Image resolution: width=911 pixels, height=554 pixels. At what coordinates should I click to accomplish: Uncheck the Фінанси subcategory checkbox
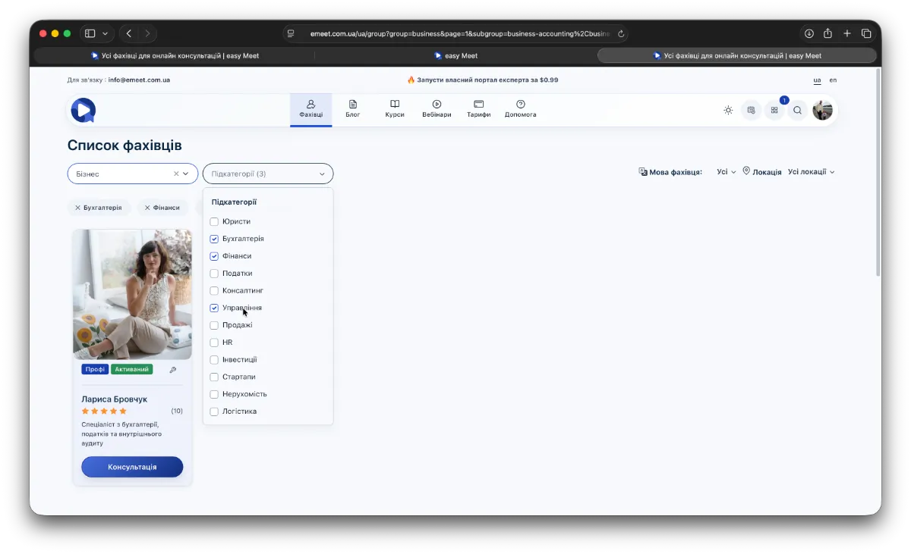click(214, 256)
